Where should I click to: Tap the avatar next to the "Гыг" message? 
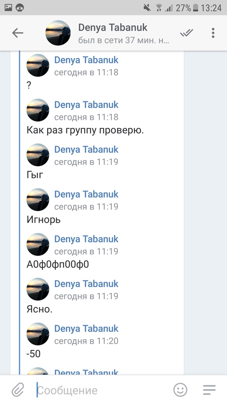tap(38, 155)
